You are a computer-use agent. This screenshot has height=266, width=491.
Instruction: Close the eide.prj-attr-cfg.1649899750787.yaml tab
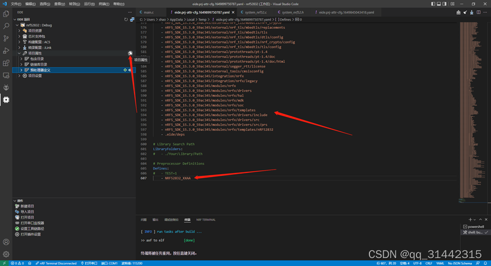click(233, 12)
